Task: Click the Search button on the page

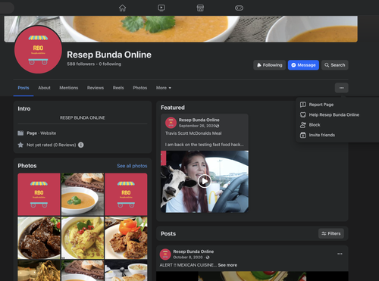Action: (335, 65)
